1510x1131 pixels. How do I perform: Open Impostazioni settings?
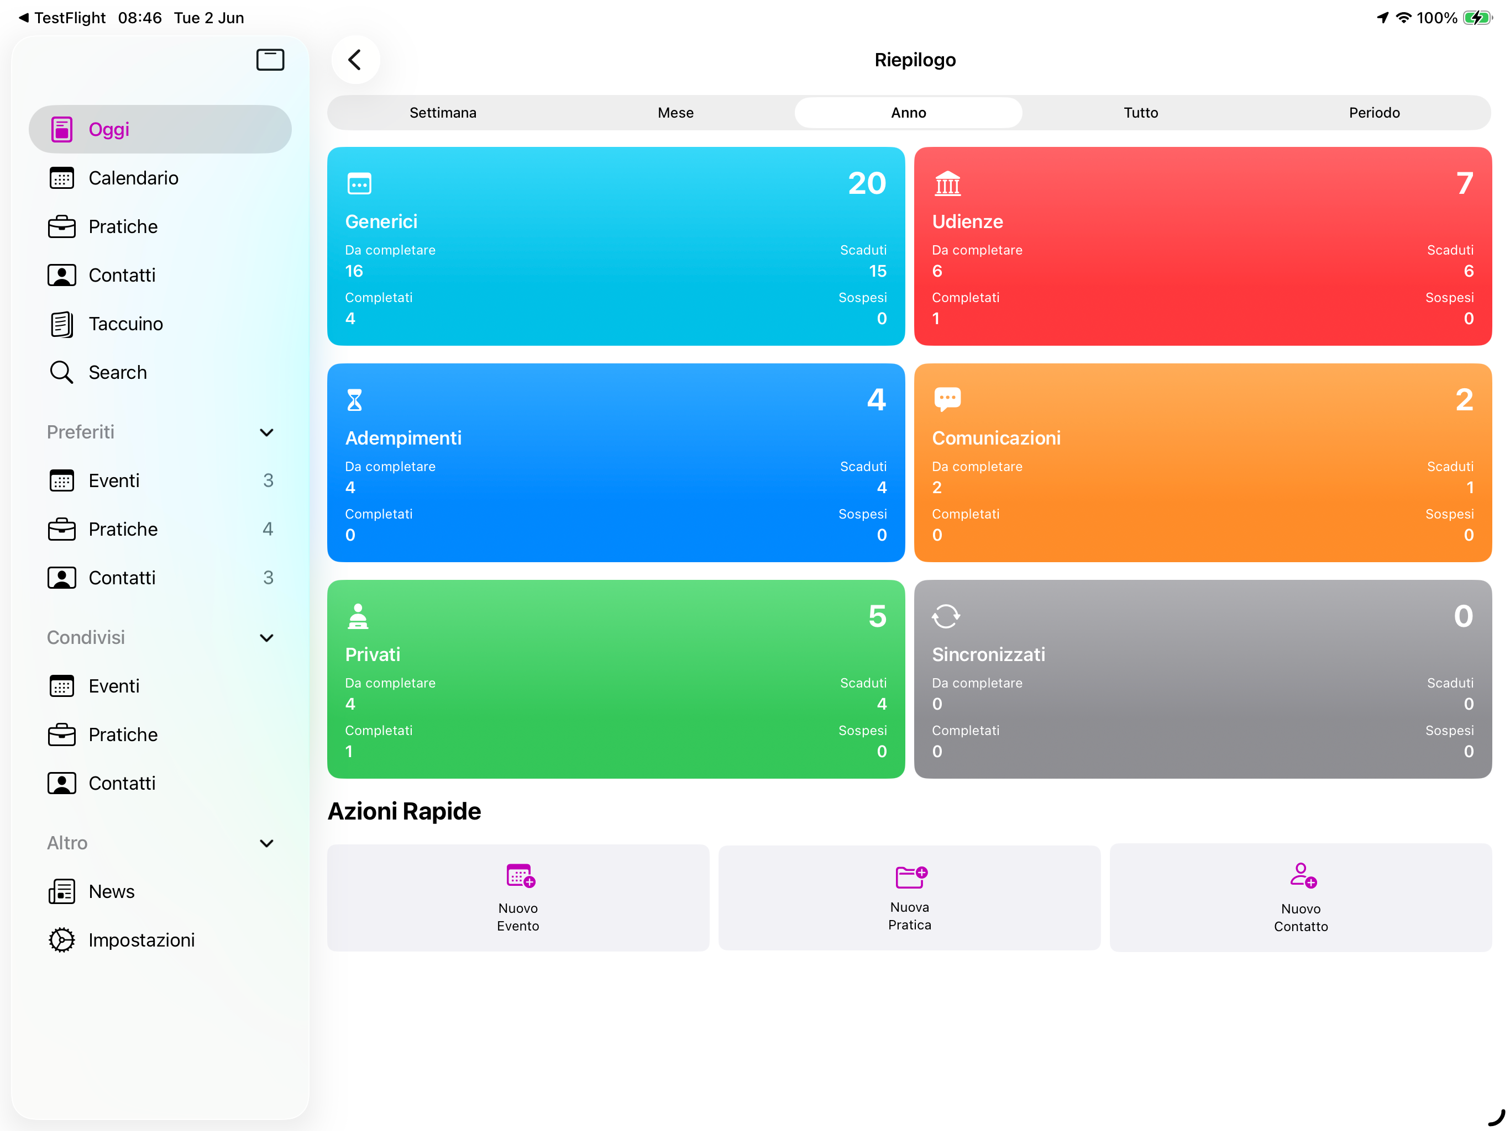click(160, 940)
